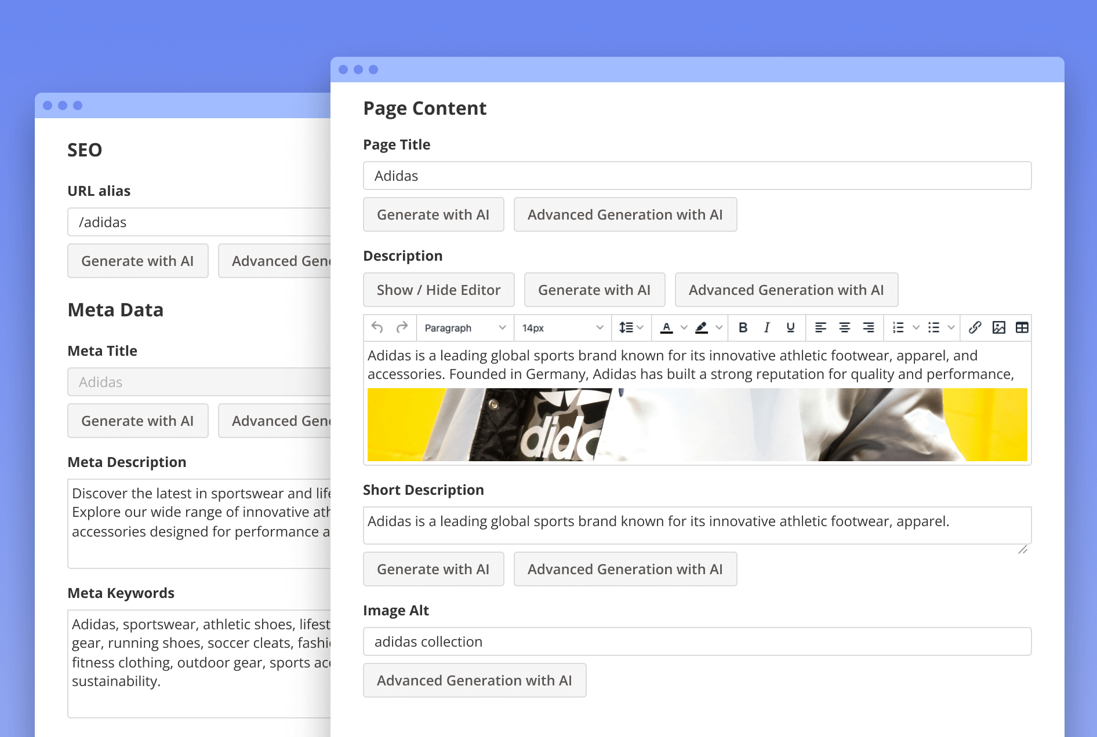Click the undo arrow in the editor toolbar
This screenshot has height=737, width=1097.
click(377, 328)
